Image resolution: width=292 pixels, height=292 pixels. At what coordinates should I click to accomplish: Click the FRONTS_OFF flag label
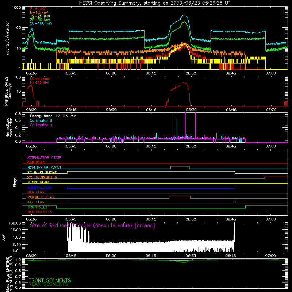click(38, 207)
